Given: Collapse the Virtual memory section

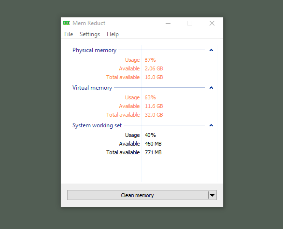Looking at the screenshot, I should 211,88.
